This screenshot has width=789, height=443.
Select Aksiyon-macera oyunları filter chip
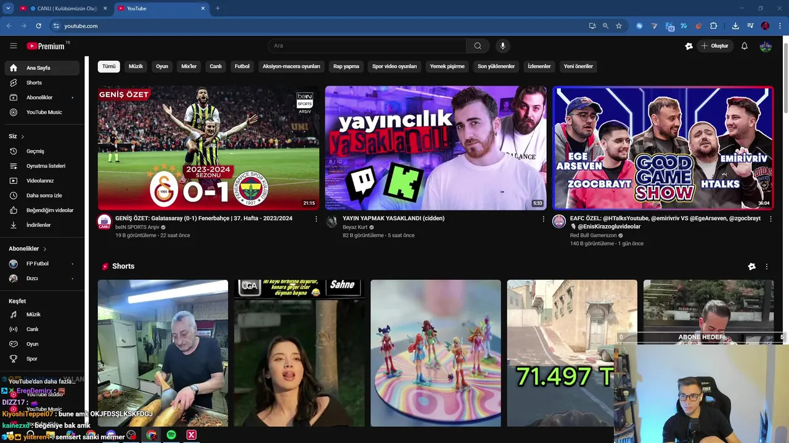point(292,66)
